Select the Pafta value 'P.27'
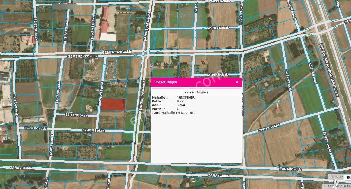This screenshot has width=351, height=189. 180,101
